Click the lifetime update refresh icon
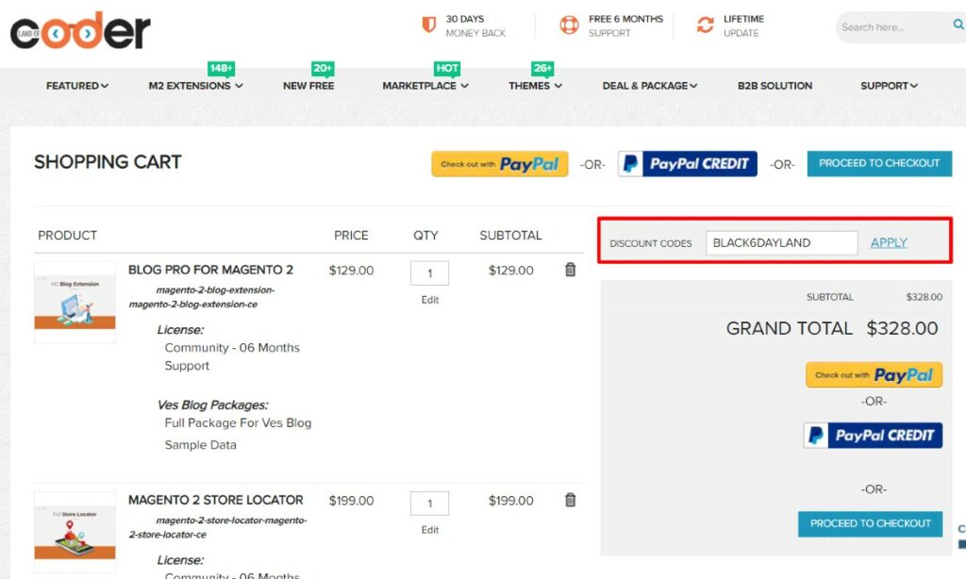 click(705, 25)
